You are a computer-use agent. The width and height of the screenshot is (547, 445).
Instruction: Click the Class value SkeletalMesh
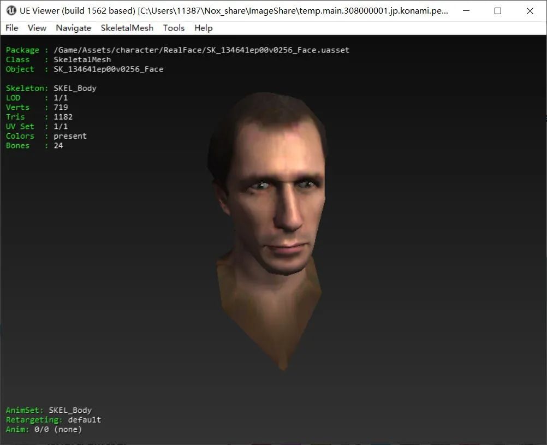tap(82, 60)
